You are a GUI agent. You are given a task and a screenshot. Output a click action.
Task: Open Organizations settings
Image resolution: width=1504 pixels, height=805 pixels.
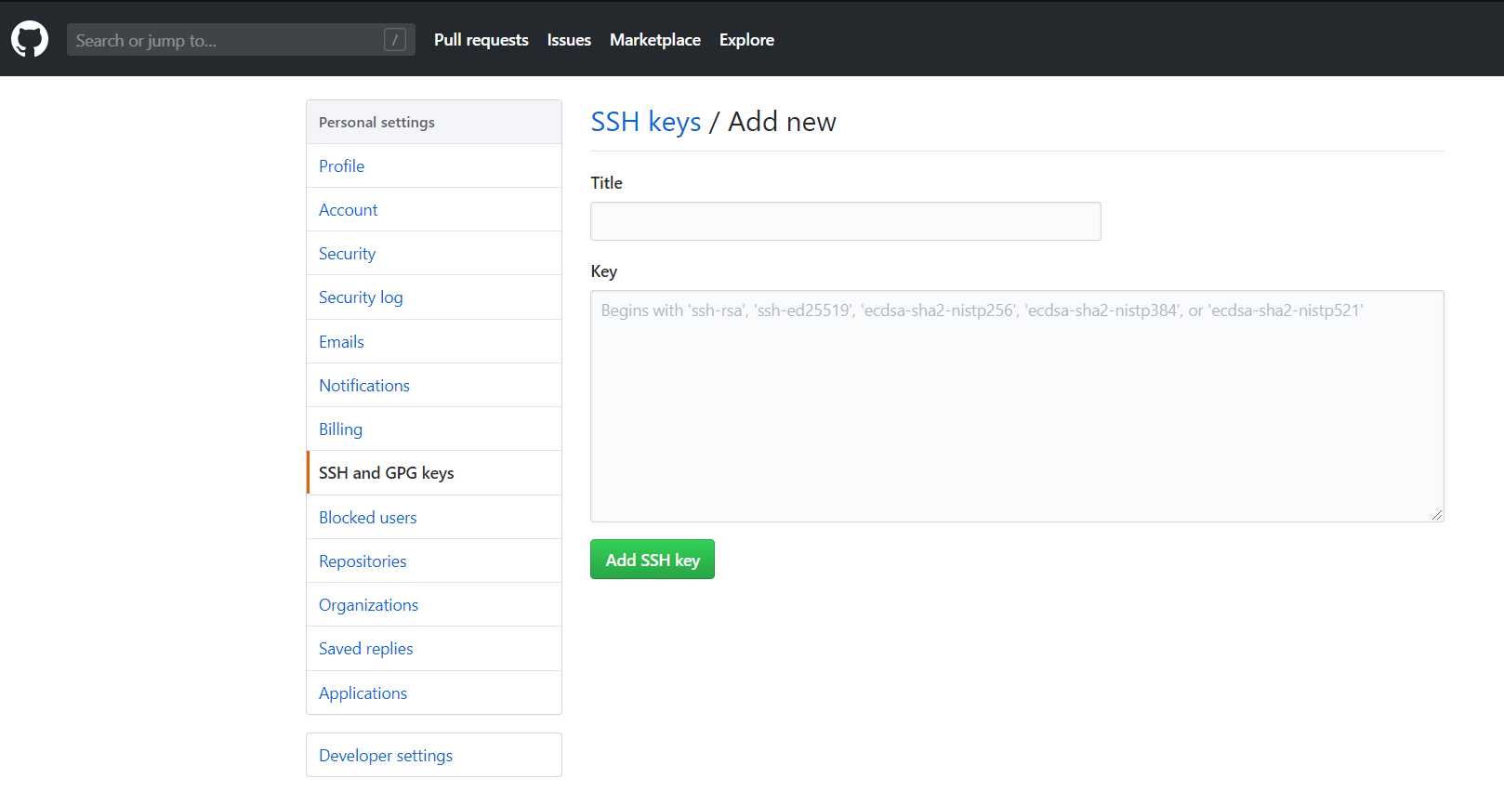click(434, 604)
